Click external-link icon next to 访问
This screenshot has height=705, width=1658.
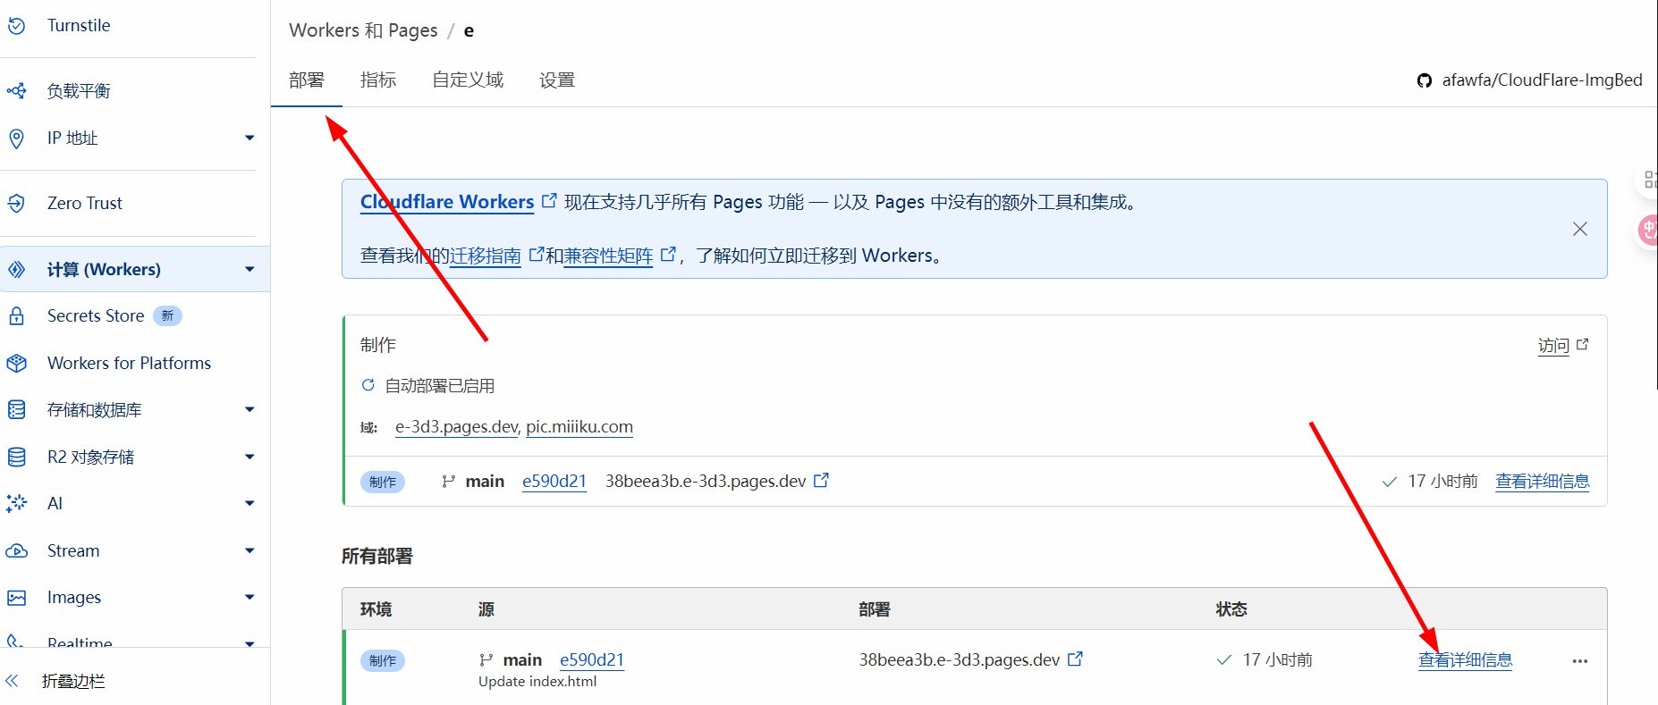(x=1583, y=344)
